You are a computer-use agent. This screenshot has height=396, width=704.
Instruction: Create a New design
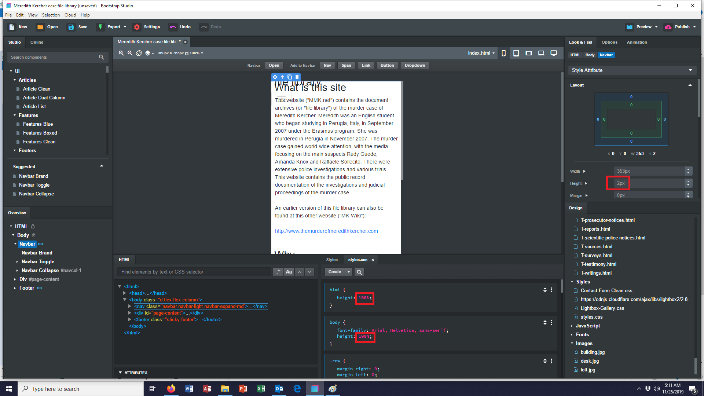18,27
